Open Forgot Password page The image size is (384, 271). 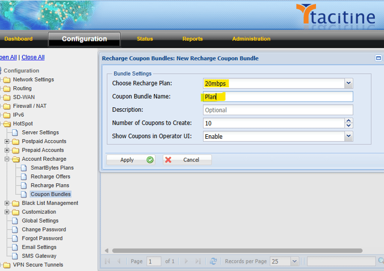42,238
